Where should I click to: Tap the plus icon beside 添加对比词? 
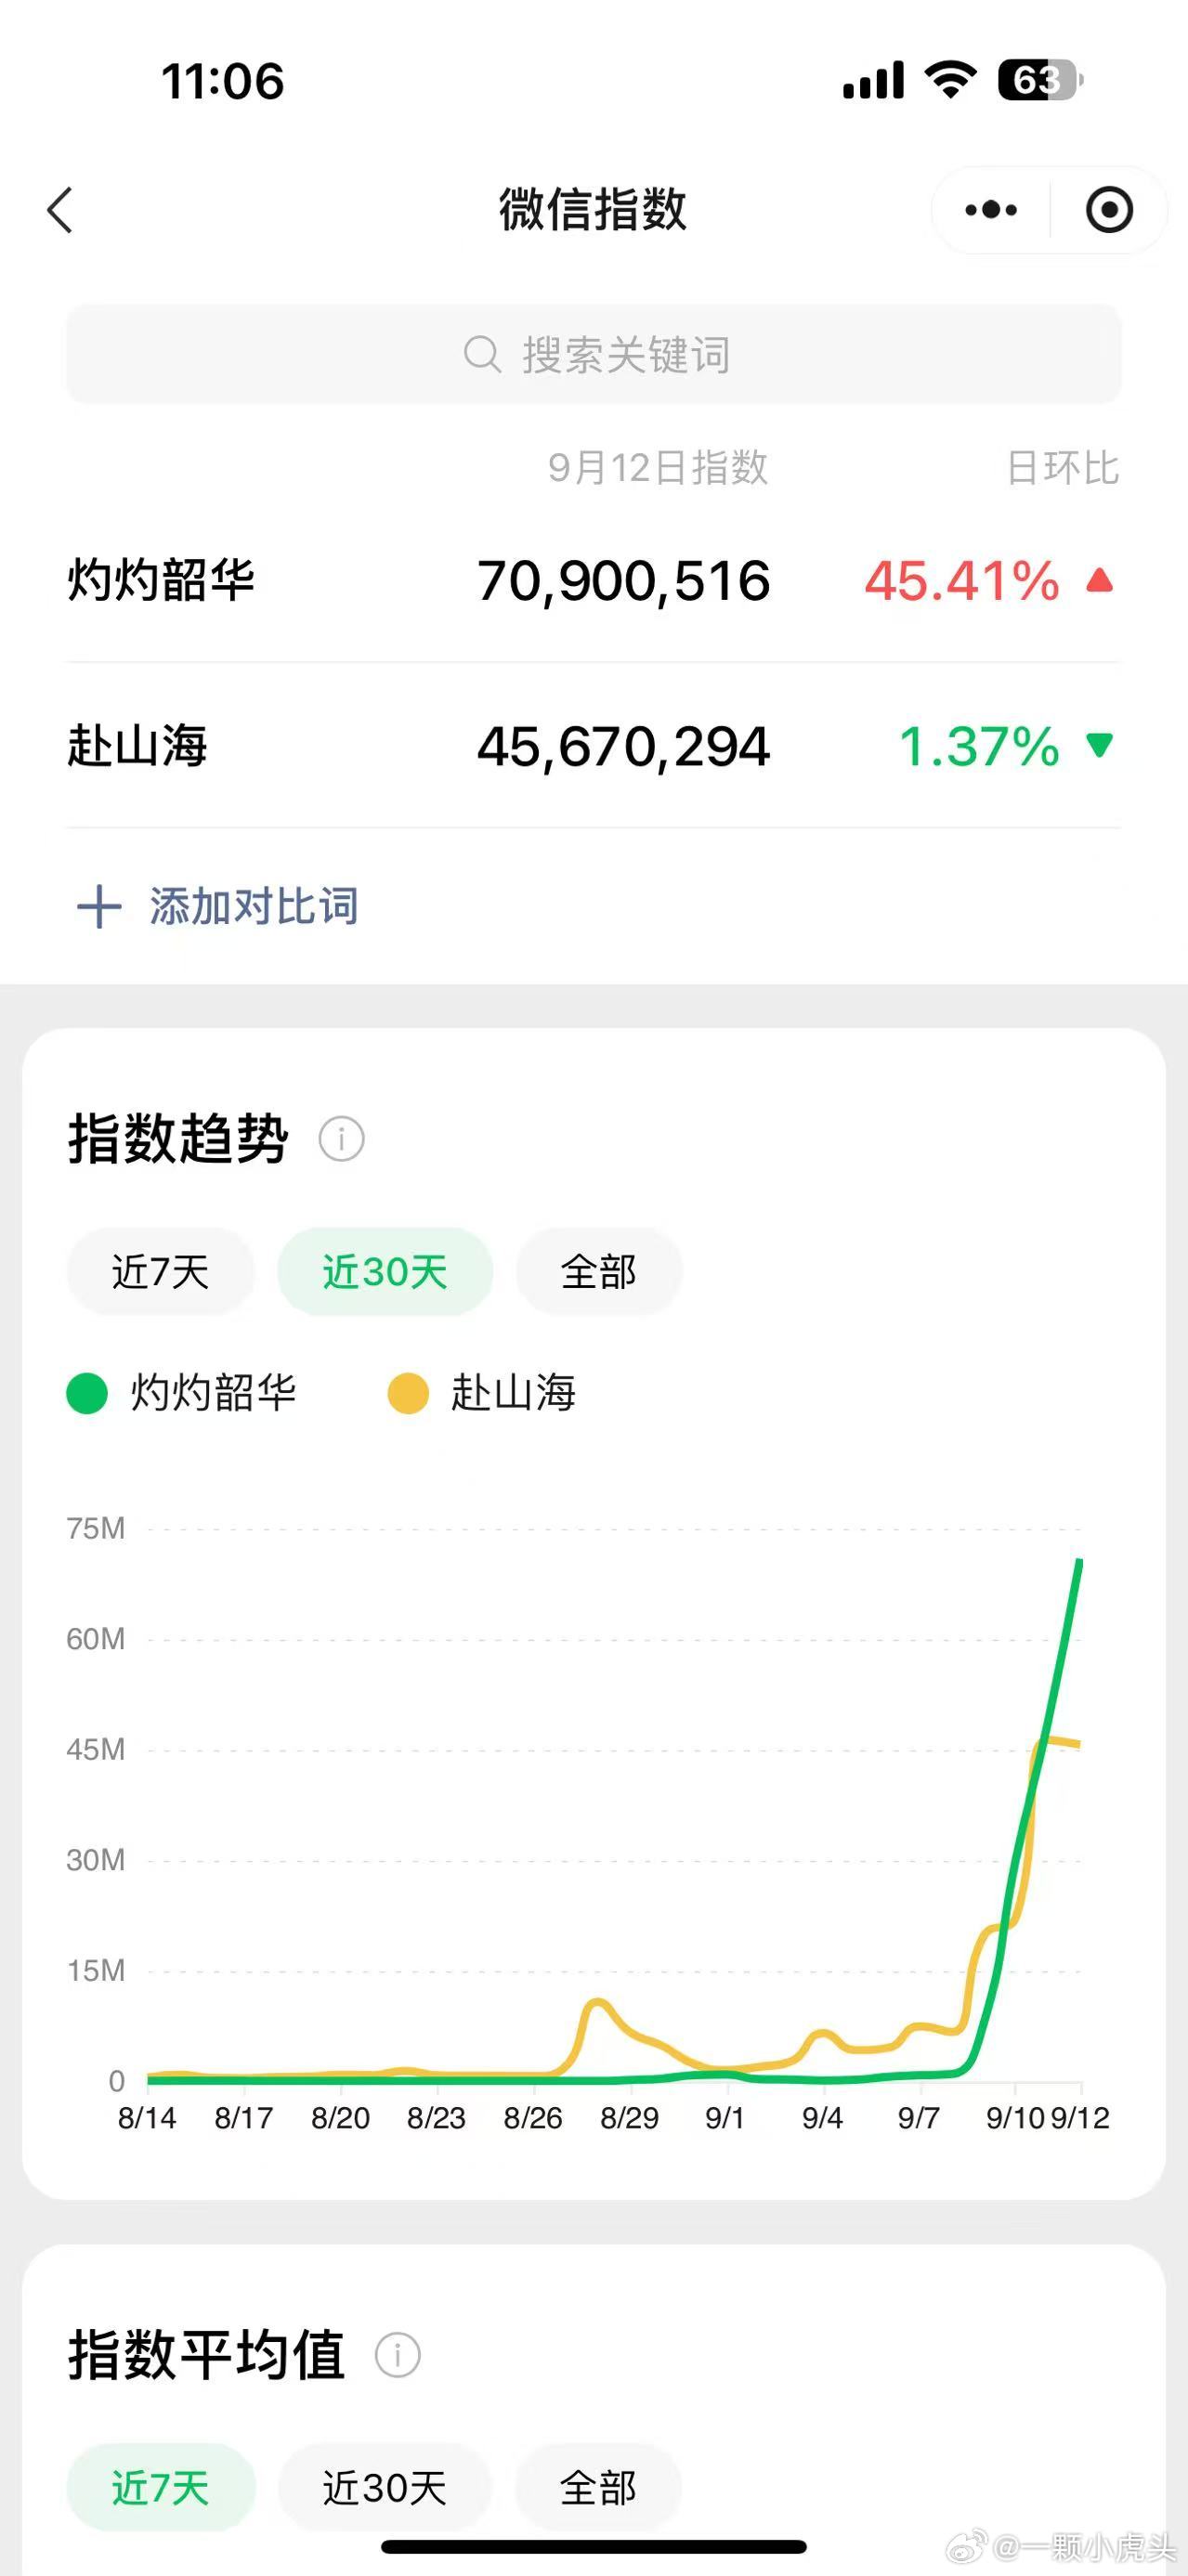tap(99, 906)
